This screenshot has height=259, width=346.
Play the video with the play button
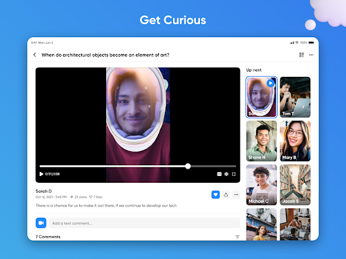[x=41, y=174]
